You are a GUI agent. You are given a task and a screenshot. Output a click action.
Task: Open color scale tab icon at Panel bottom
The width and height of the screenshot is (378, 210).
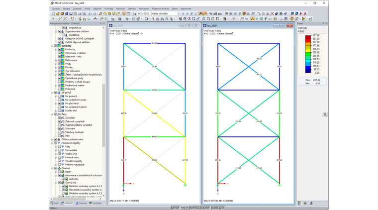coord(299,203)
